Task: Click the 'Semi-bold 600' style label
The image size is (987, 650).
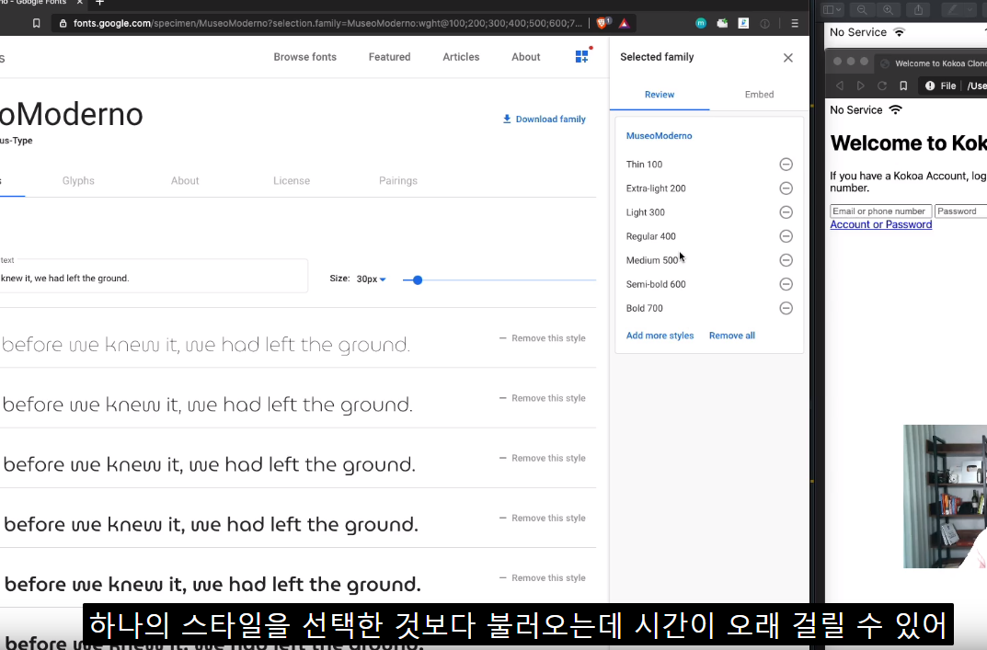Action: pos(656,284)
